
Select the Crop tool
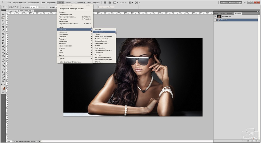coord(3,27)
